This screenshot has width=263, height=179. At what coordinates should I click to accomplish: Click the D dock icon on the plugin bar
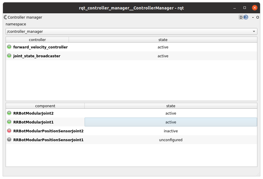(x=241, y=17)
